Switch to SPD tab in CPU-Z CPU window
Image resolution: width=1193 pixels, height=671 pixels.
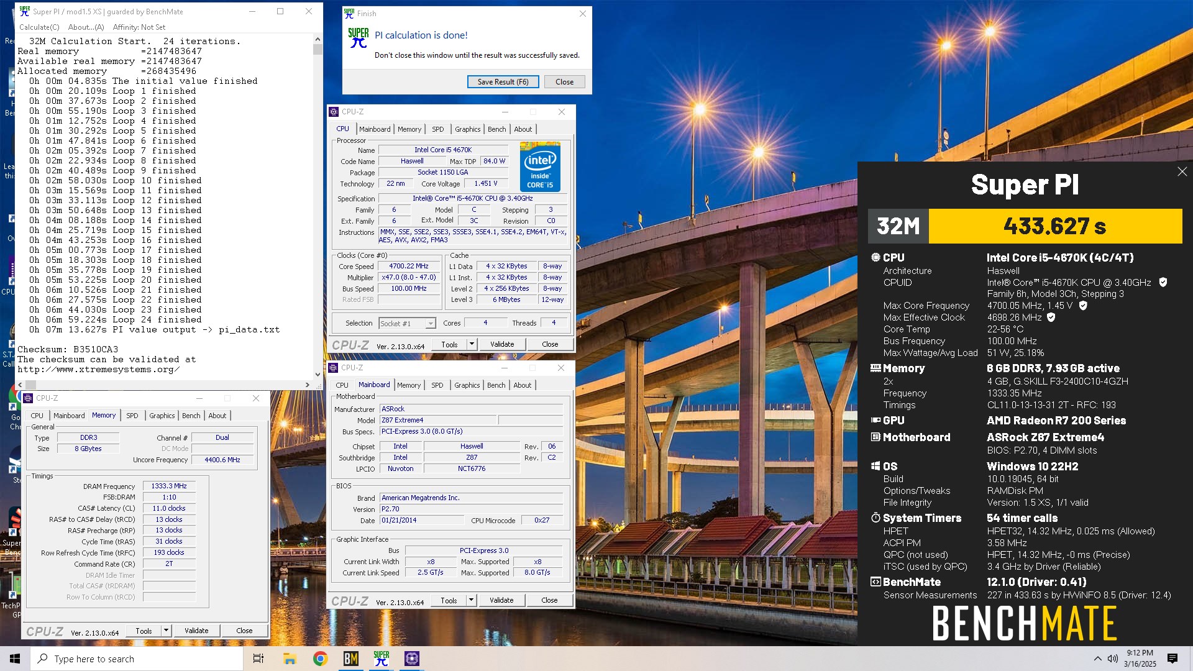coord(438,129)
